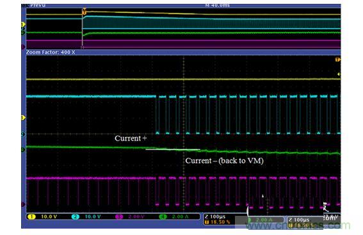Click the channel 1 10.0 V scale readout
The height and width of the screenshot is (235, 363).
[49, 216]
